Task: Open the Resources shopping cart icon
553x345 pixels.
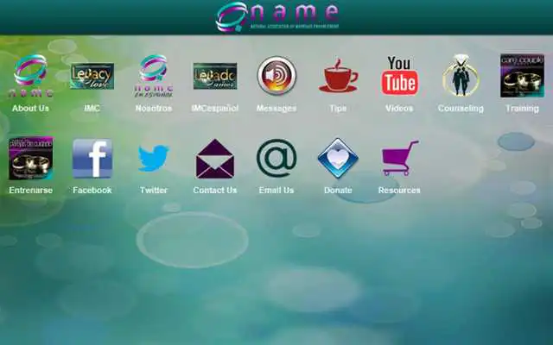Action: [x=400, y=158]
